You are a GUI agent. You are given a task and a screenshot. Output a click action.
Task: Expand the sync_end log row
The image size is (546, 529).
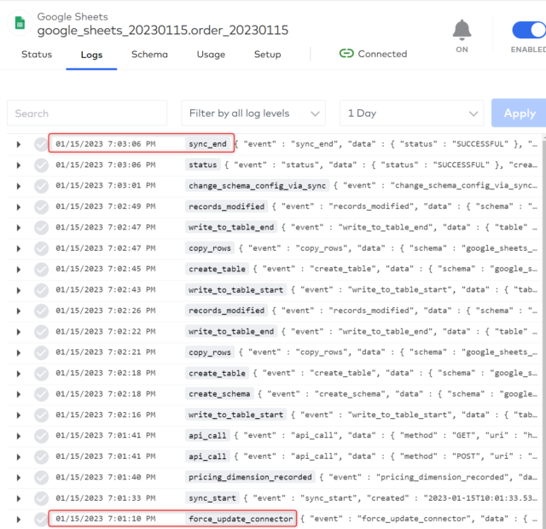[x=19, y=144]
